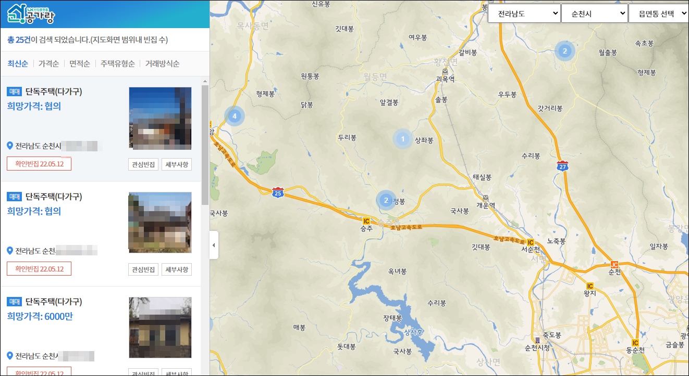
Task: Sort listings by 거래방식순
Action: click(x=162, y=64)
